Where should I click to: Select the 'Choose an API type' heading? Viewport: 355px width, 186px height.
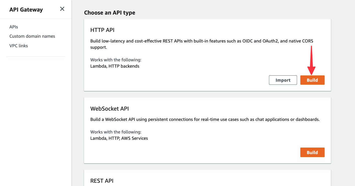(x=110, y=13)
